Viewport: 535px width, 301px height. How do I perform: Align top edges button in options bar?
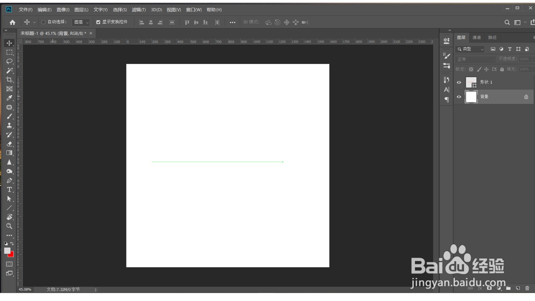point(187,22)
